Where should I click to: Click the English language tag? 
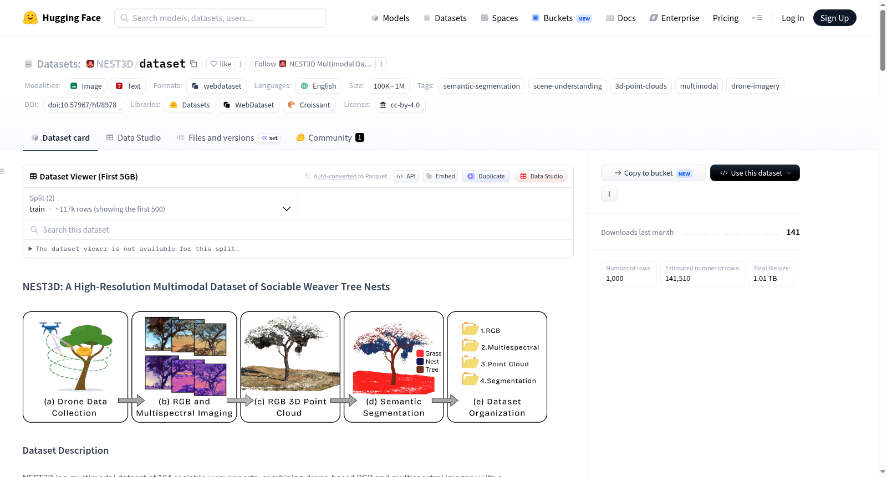tap(319, 86)
